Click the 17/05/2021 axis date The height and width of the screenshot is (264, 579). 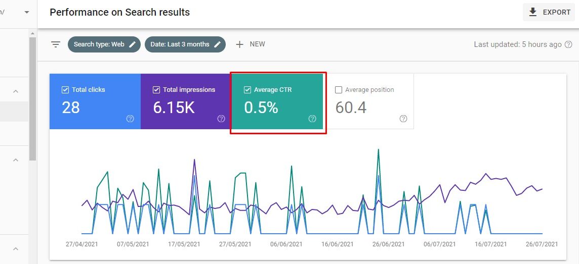tap(184, 244)
